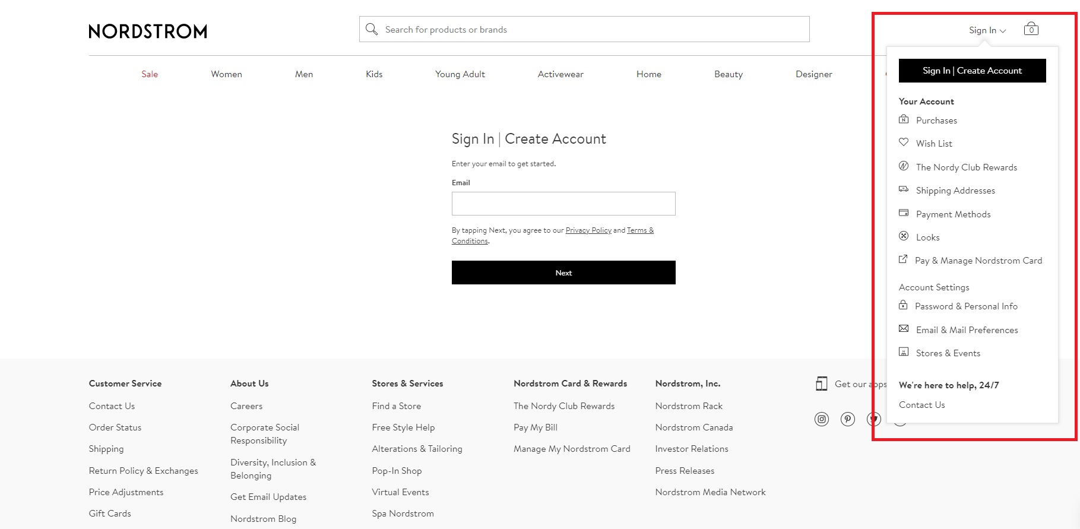
Task: Open Nordstrom Rack link
Action: pos(689,406)
